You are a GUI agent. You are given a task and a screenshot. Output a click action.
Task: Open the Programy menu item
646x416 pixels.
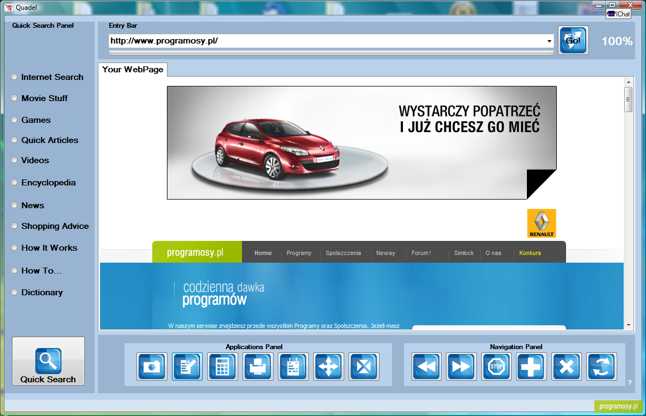pos(299,253)
